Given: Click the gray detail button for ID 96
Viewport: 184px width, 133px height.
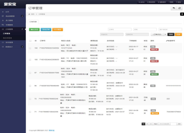Looking at the screenshot, I should pos(153,86).
